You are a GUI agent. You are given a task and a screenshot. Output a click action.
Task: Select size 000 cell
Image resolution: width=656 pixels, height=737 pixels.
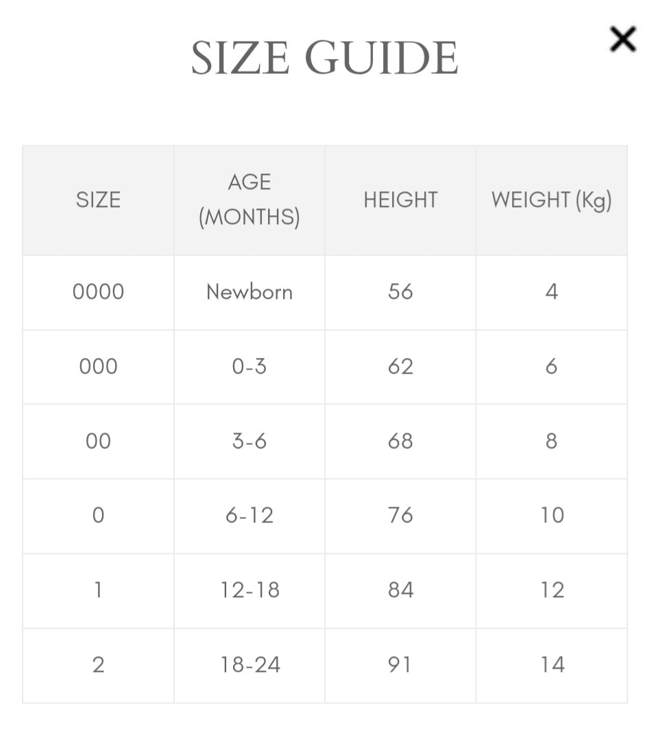(98, 367)
